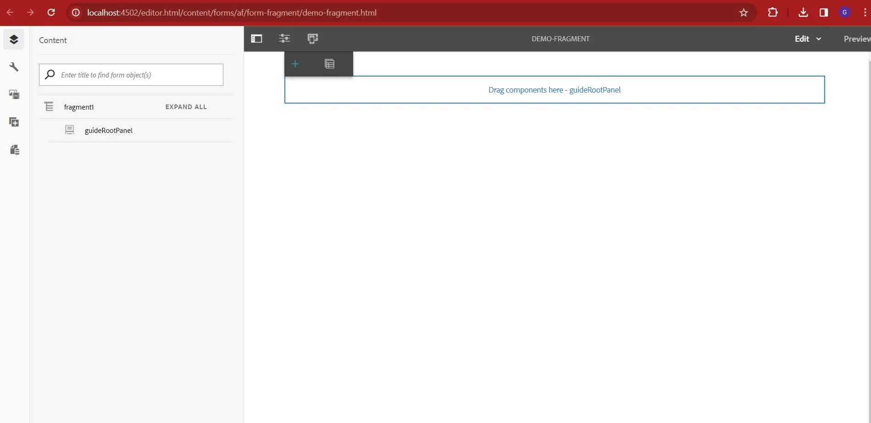Click the Drag components here drop zone

point(555,90)
